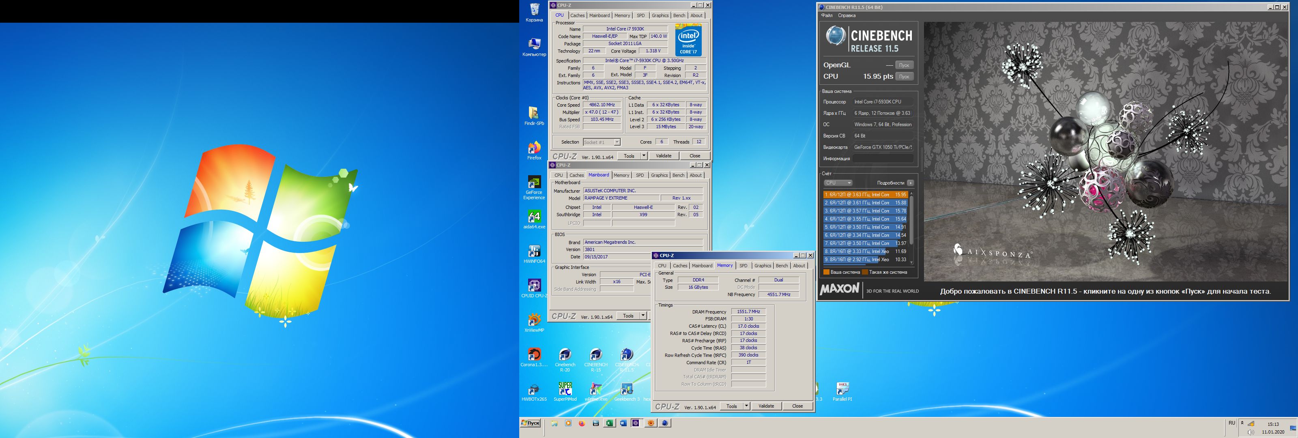Click scroll-down arrow in Cinebench ranking list
This screenshot has height=438, width=1298.
click(911, 263)
